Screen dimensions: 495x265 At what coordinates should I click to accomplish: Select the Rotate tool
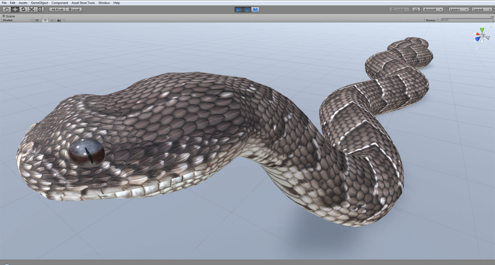[24, 9]
